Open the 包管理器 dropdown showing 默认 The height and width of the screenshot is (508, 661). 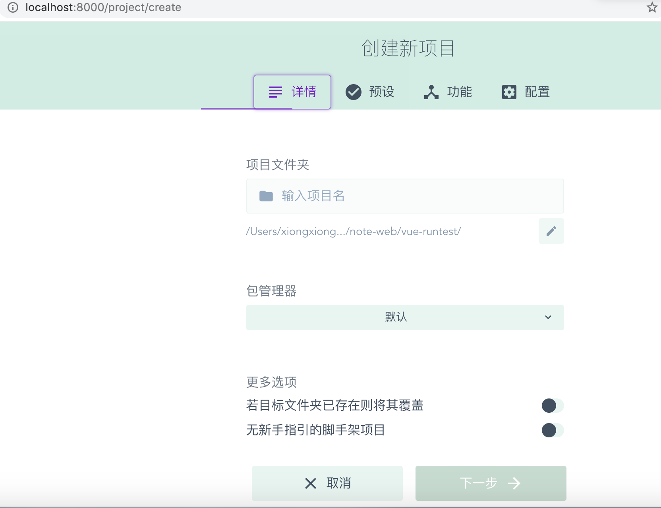(404, 317)
